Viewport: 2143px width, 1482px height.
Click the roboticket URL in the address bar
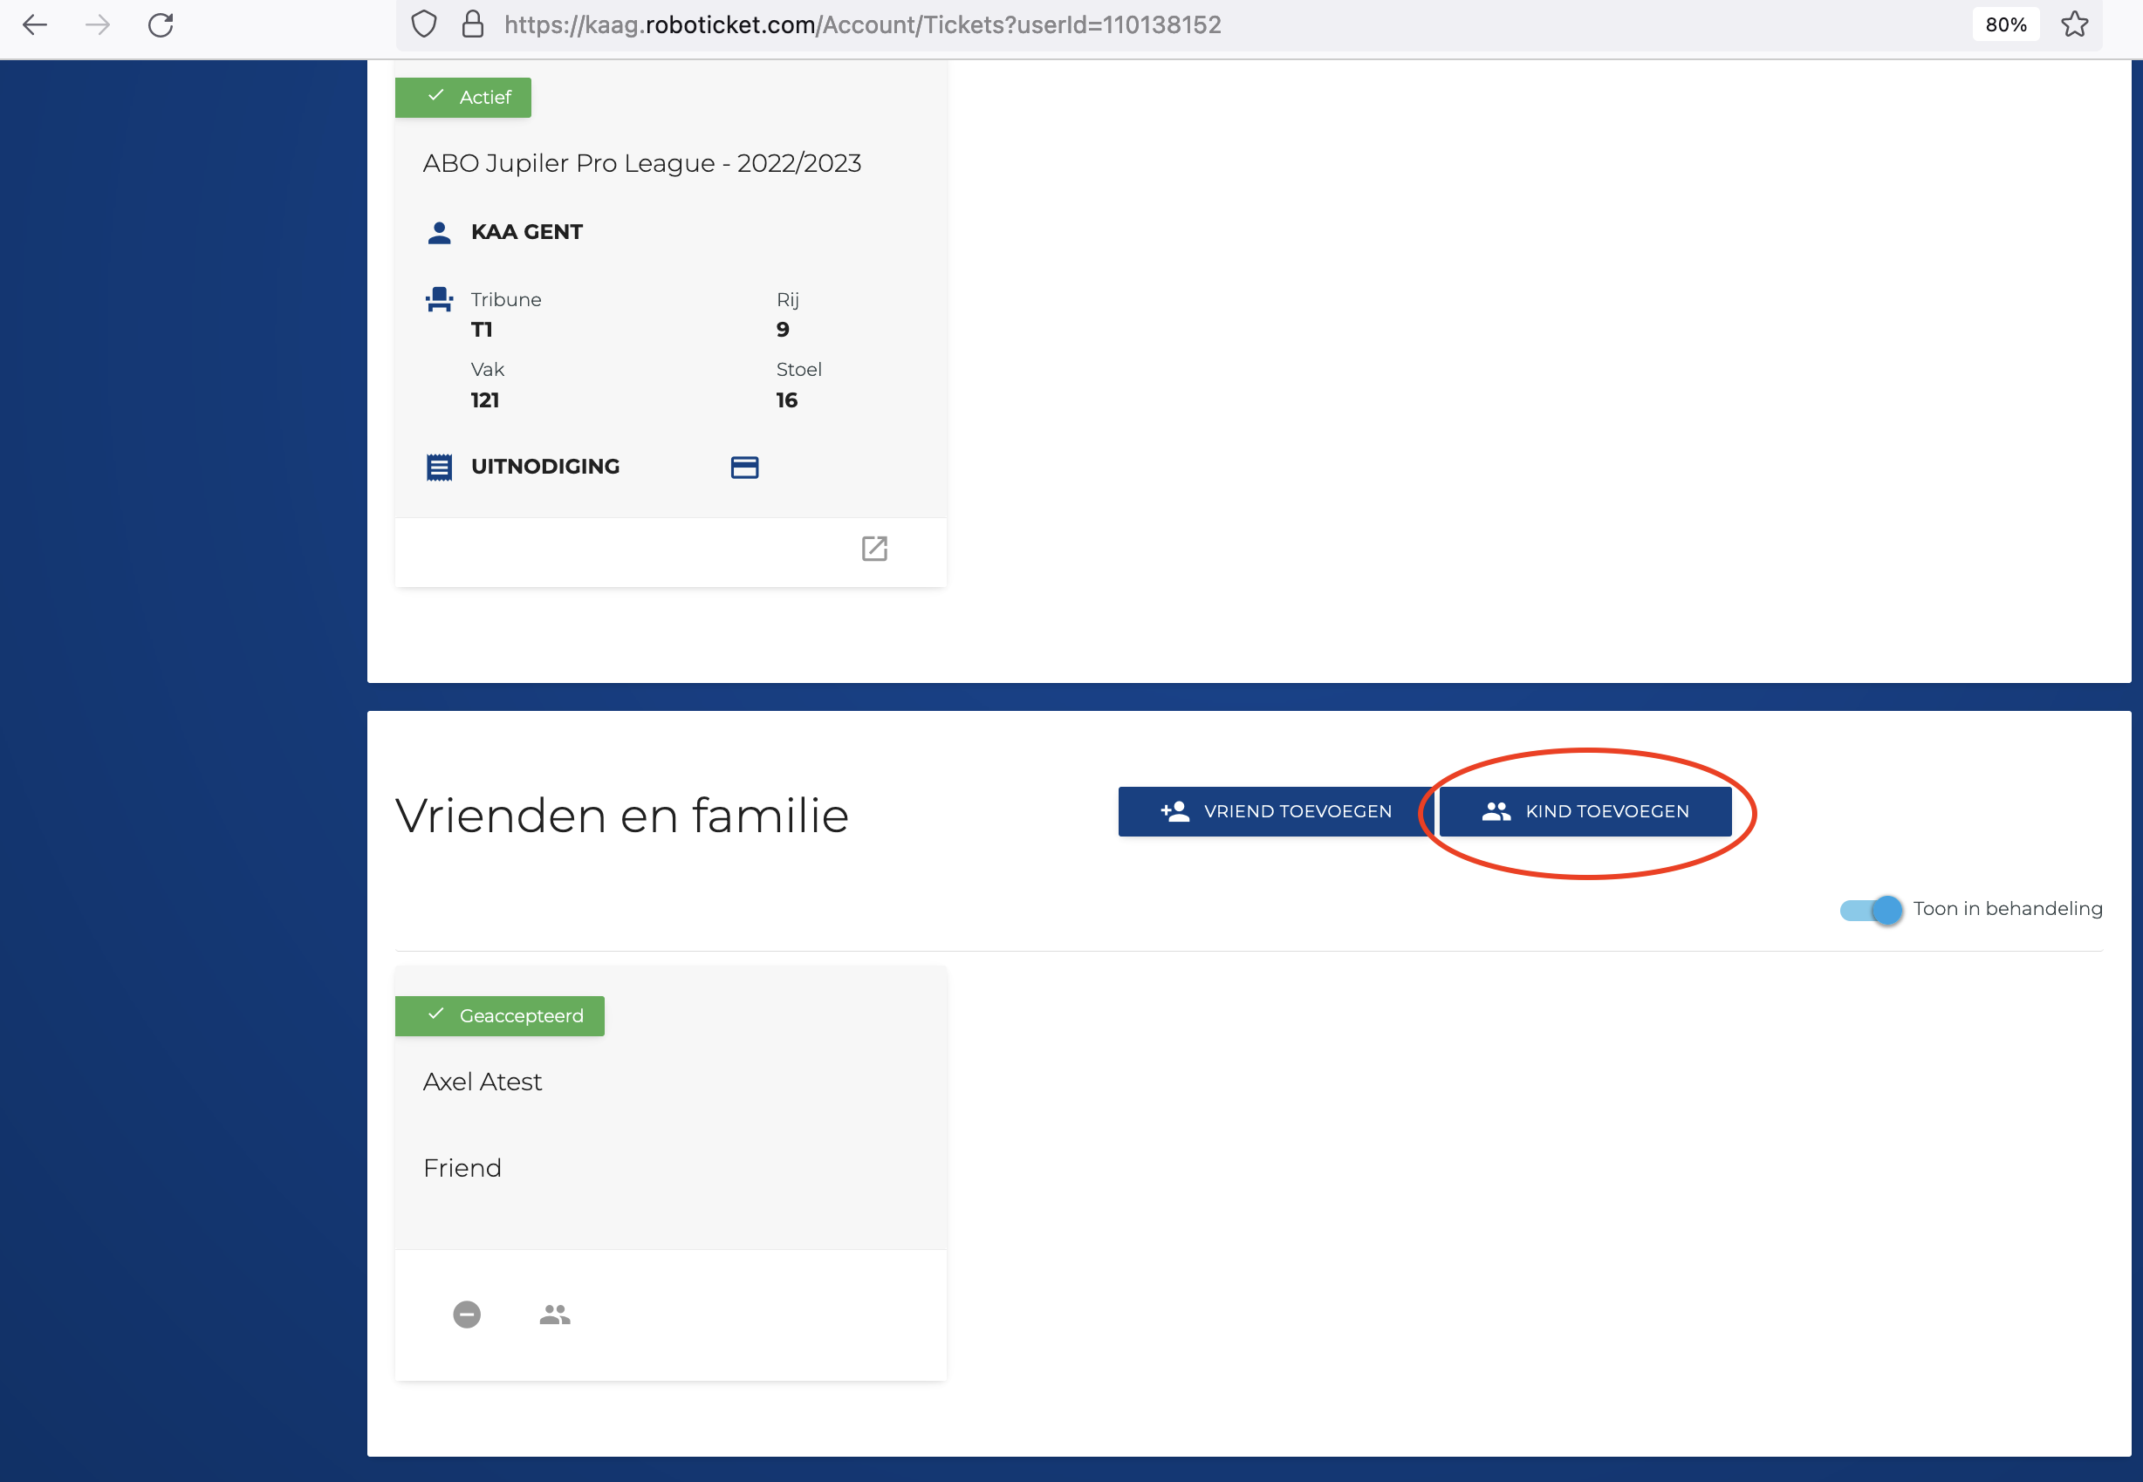click(862, 25)
